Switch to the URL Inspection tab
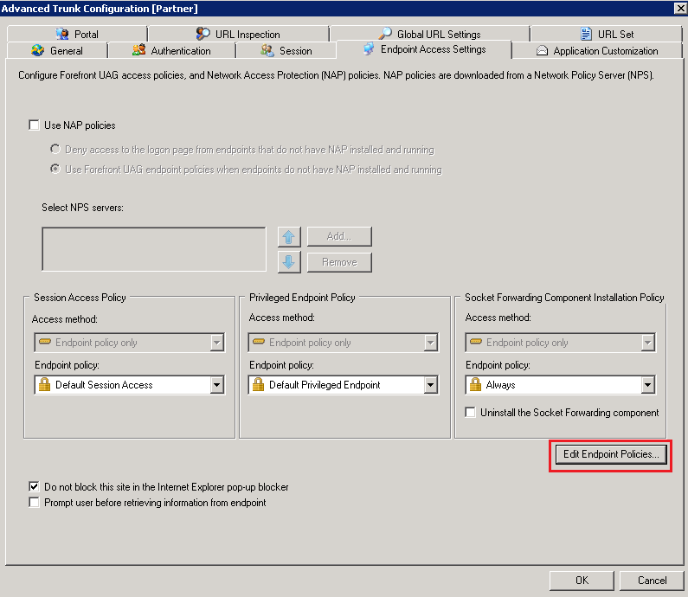The image size is (688, 597). pyautogui.click(x=238, y=34)
